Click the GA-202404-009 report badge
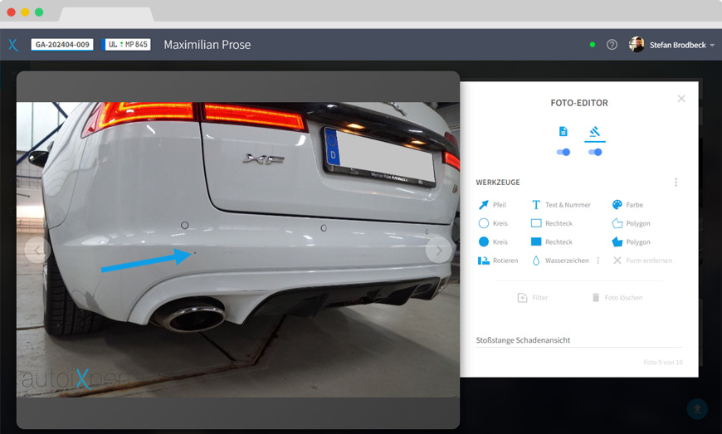The image size is (722, 434). pos(62,45)
